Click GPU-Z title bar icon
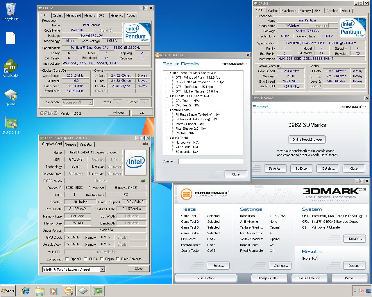The width and height of the screenshot is (372, 297). [42, 138]
